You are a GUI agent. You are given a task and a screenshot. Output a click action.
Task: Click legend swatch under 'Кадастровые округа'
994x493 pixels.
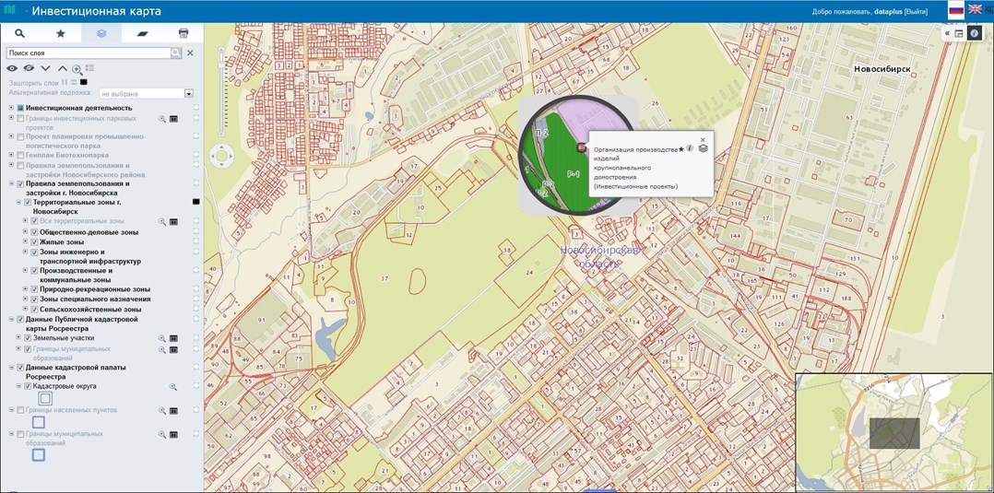(x=45, y=399)
